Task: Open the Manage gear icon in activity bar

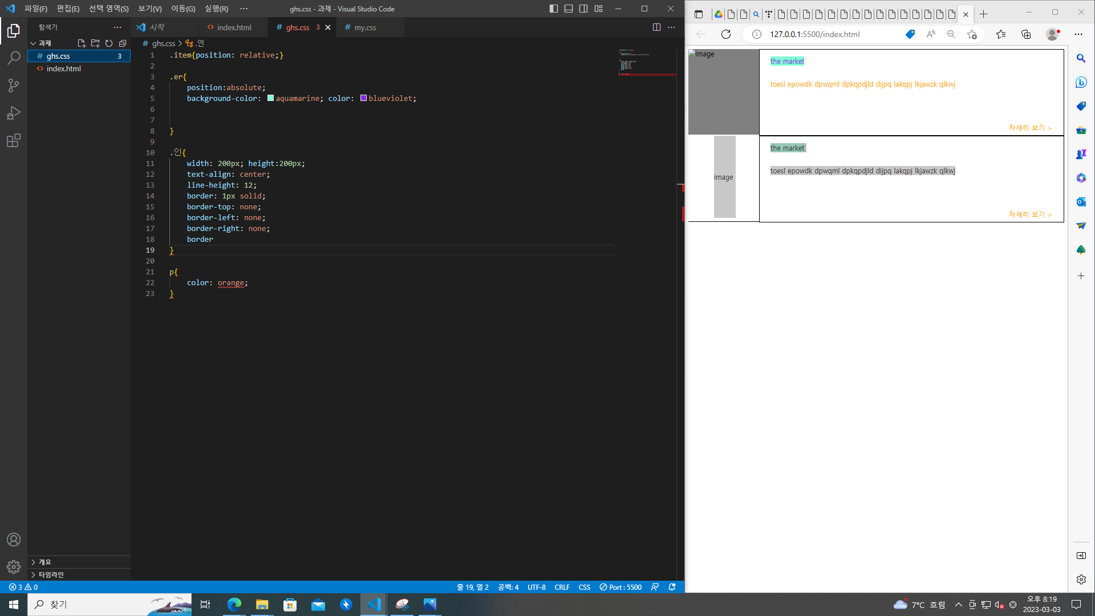Action: coord(14,566)
